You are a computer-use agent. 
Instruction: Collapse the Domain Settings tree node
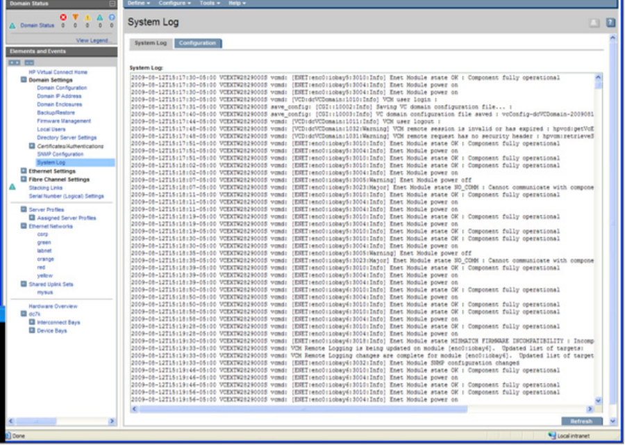point(23,80)
